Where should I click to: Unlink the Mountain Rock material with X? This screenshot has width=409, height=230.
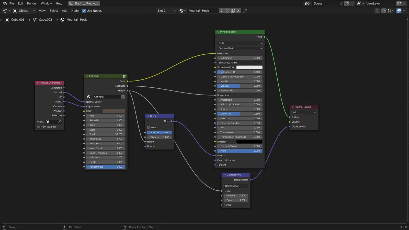[238, 11]
